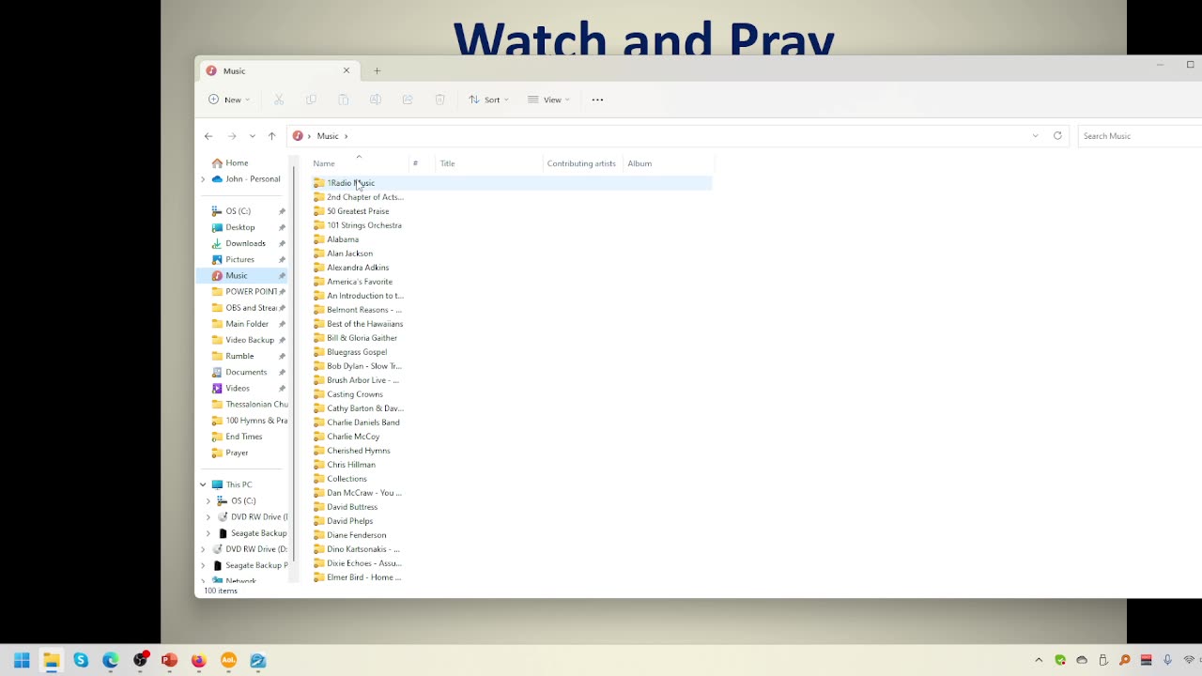1202x676 pixels.
Task: Collapse the This PC tree node
Action: point(203,484)
